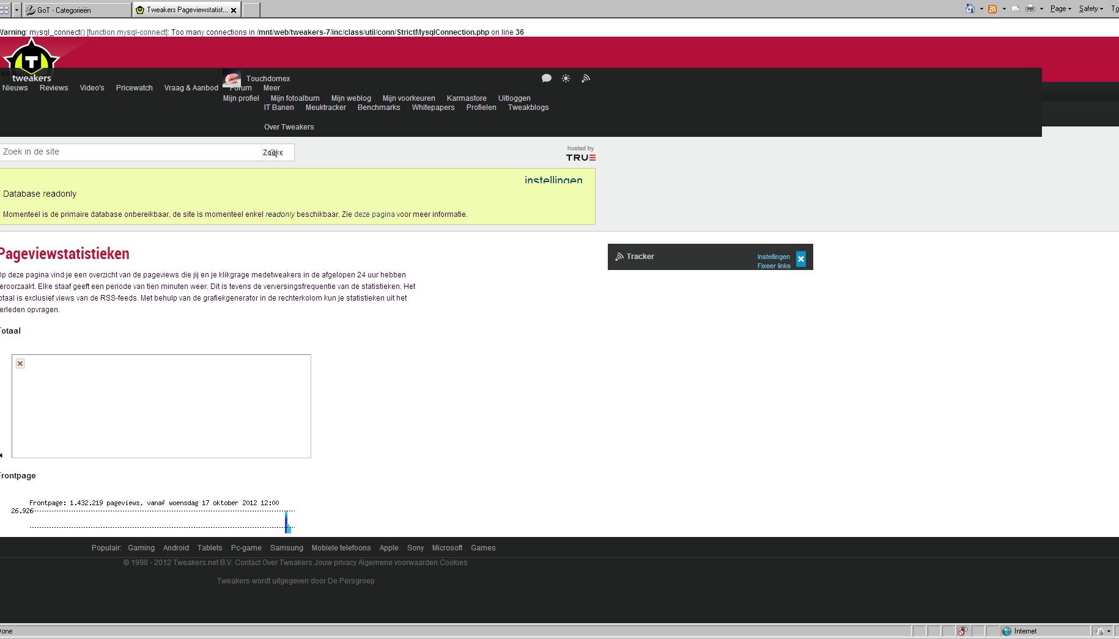This screenshot has width=1119, height=639.
Task: Click the orange RSS feeds toolbar icon
Action: [x=992, y=9]
